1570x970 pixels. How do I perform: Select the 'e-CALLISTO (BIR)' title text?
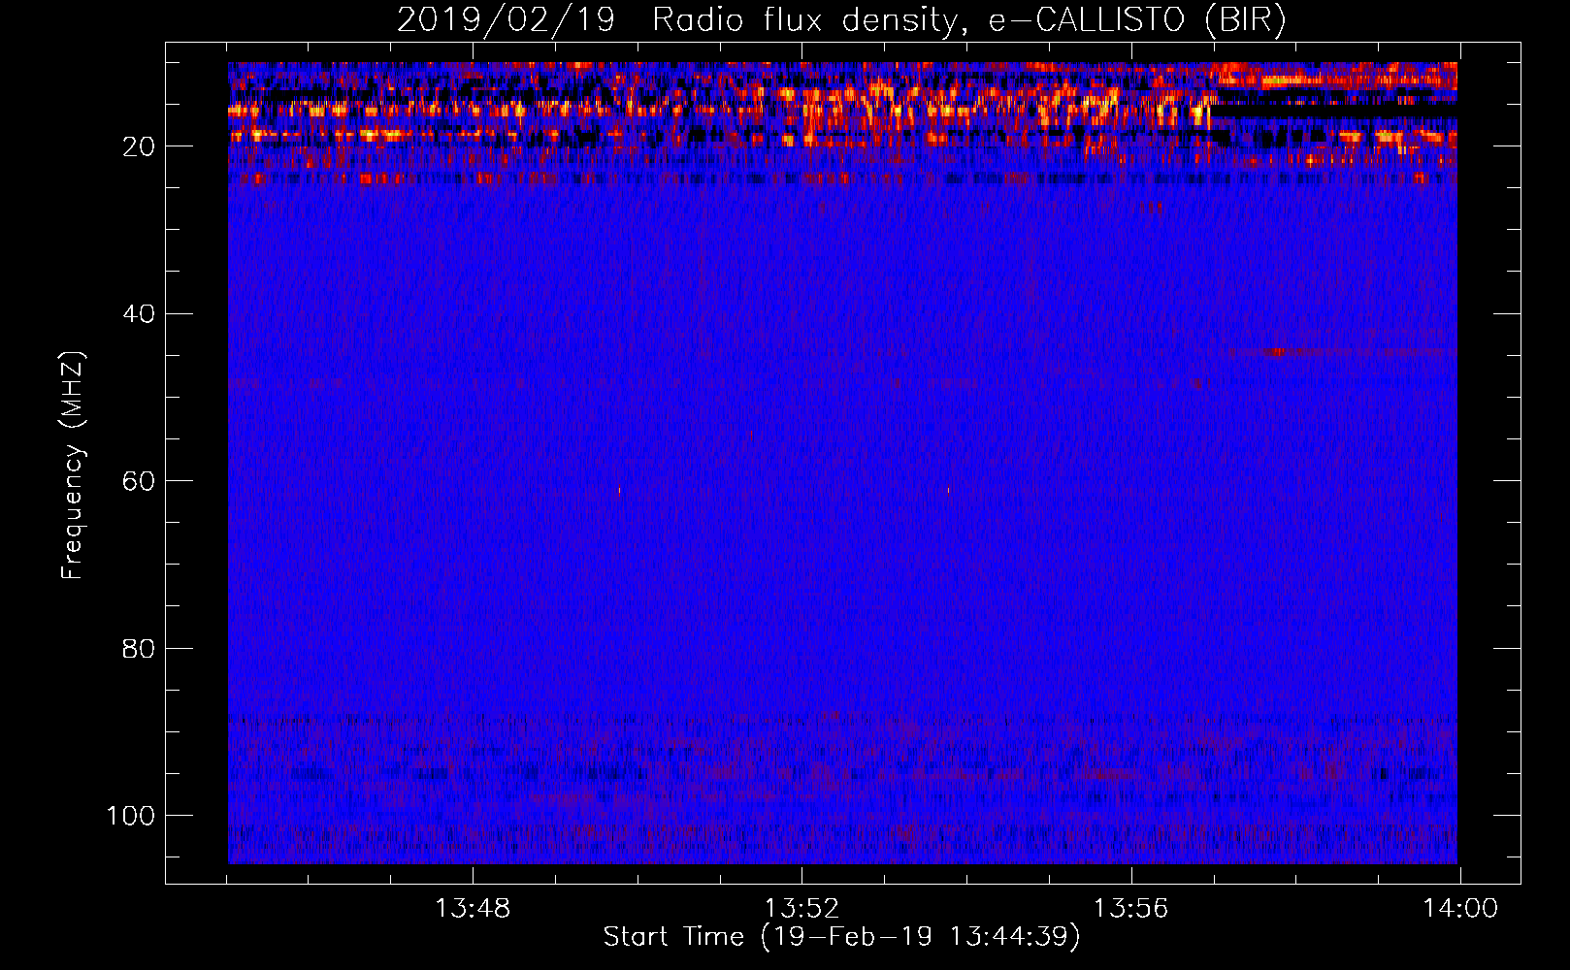coord(1137,20)
